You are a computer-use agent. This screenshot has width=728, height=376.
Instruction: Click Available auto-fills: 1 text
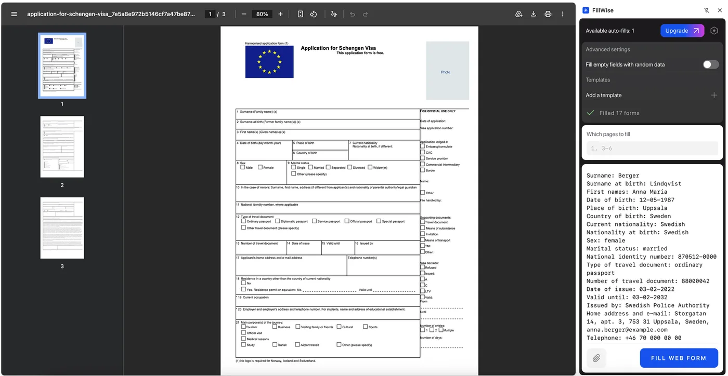pyautogui.click(x=610, y=31)
